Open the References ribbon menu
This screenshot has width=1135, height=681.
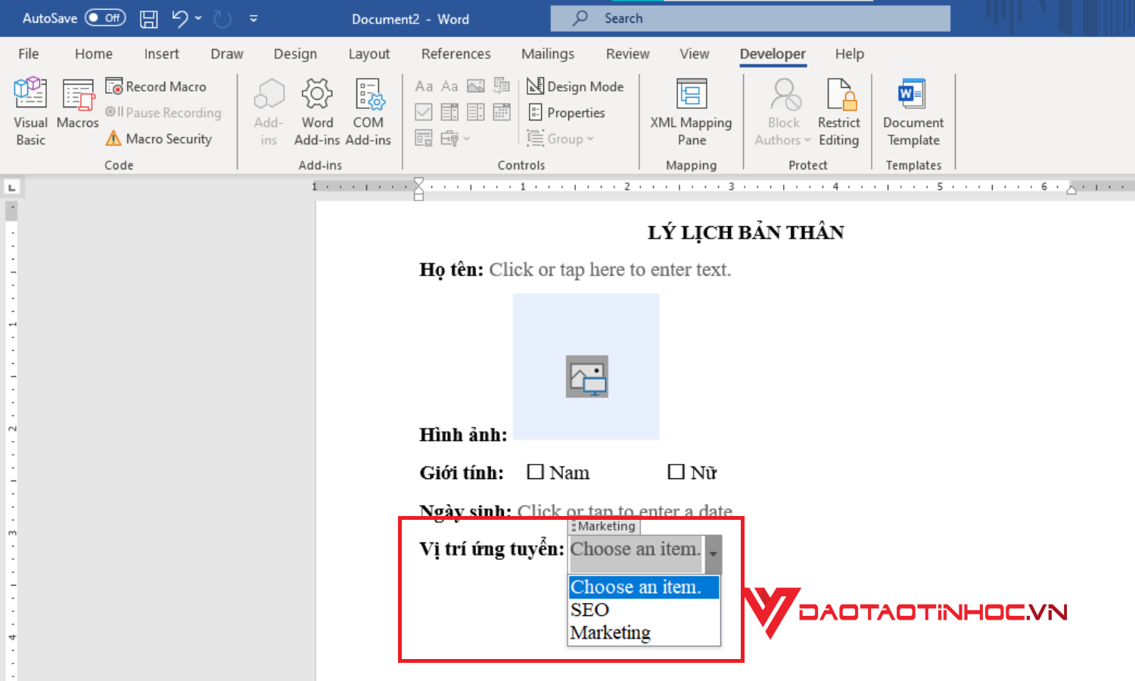click(456, 54)
